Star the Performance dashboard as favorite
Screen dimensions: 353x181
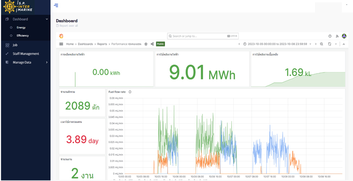146,44
